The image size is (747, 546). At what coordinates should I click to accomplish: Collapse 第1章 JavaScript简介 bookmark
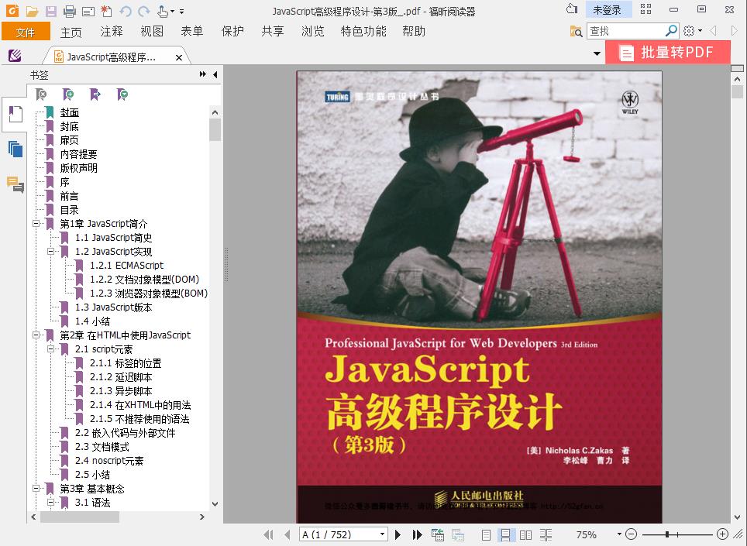point(36,223)
